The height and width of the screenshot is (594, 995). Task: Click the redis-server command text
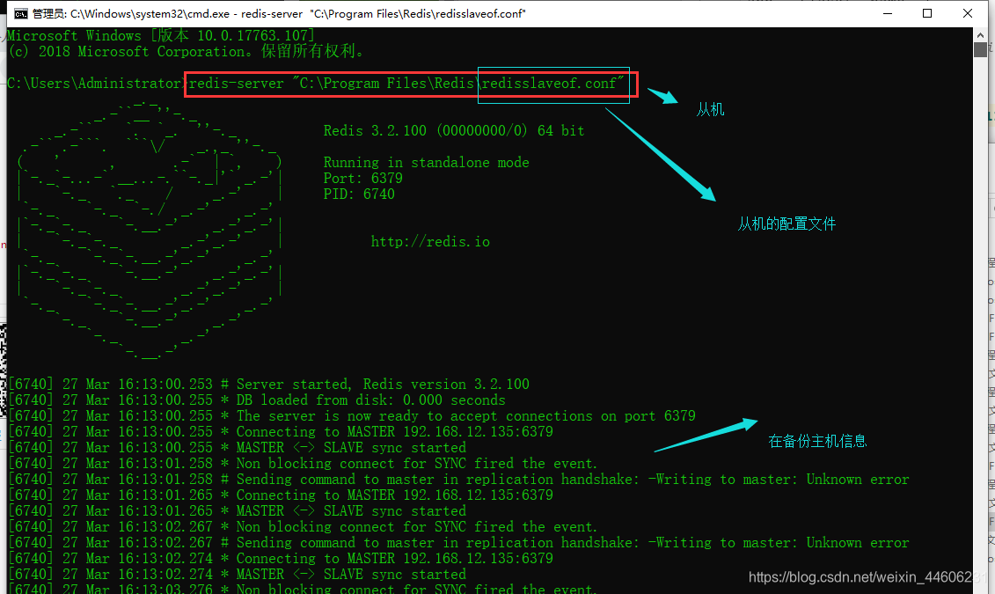406,83
